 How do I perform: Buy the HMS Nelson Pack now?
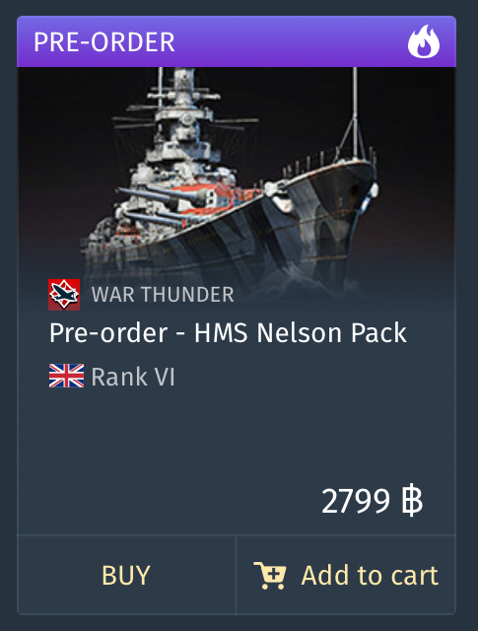coord(126,575)
